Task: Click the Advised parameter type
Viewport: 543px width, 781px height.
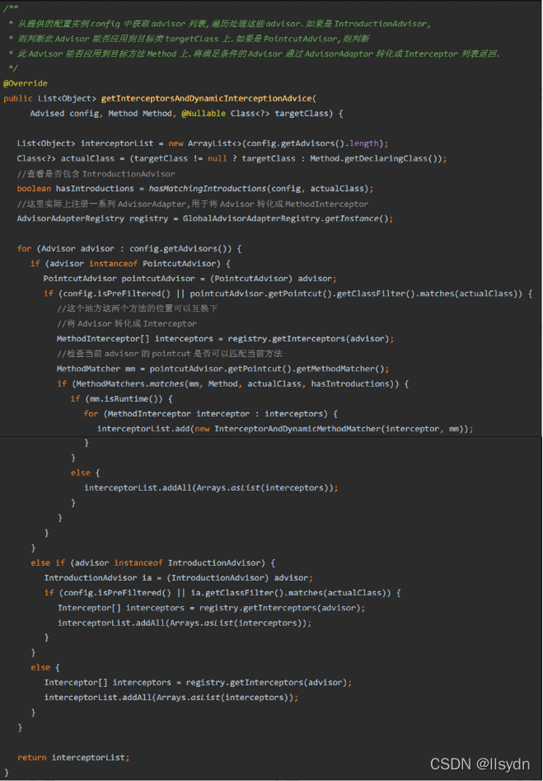Action: pos(47,114)
